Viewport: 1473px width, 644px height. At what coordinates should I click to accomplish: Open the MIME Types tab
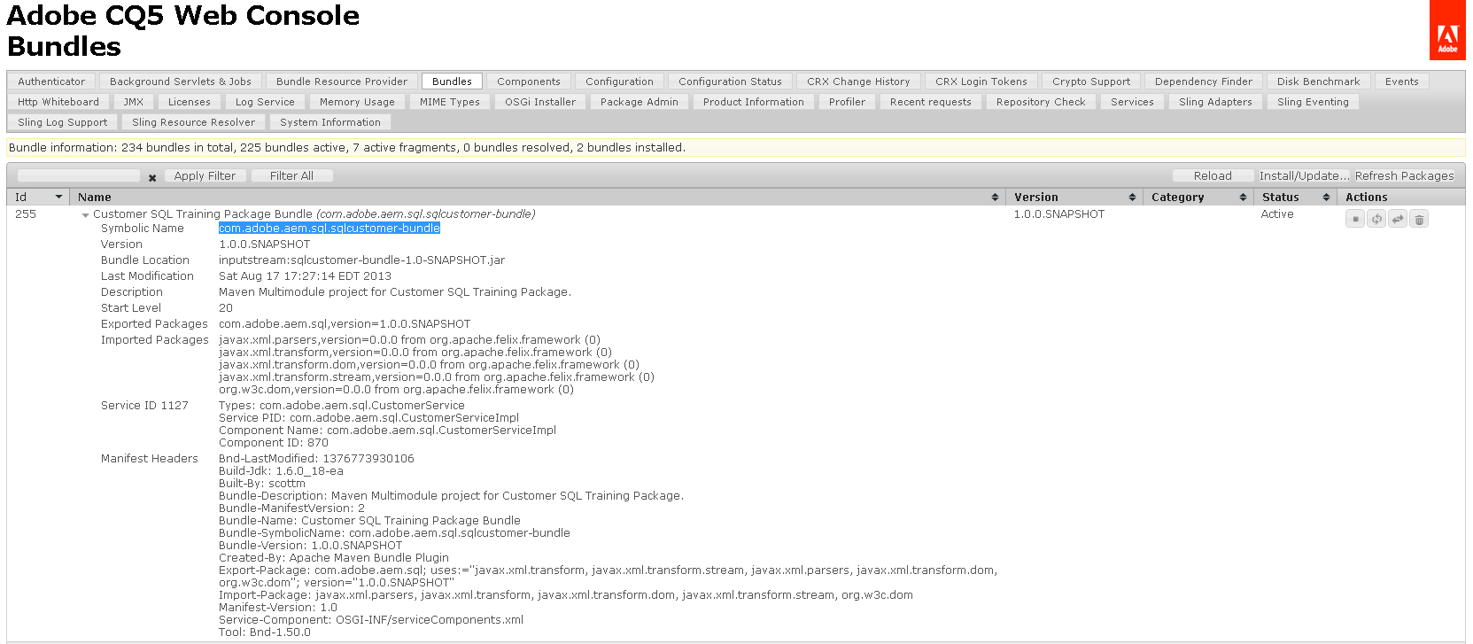[450, 102]
